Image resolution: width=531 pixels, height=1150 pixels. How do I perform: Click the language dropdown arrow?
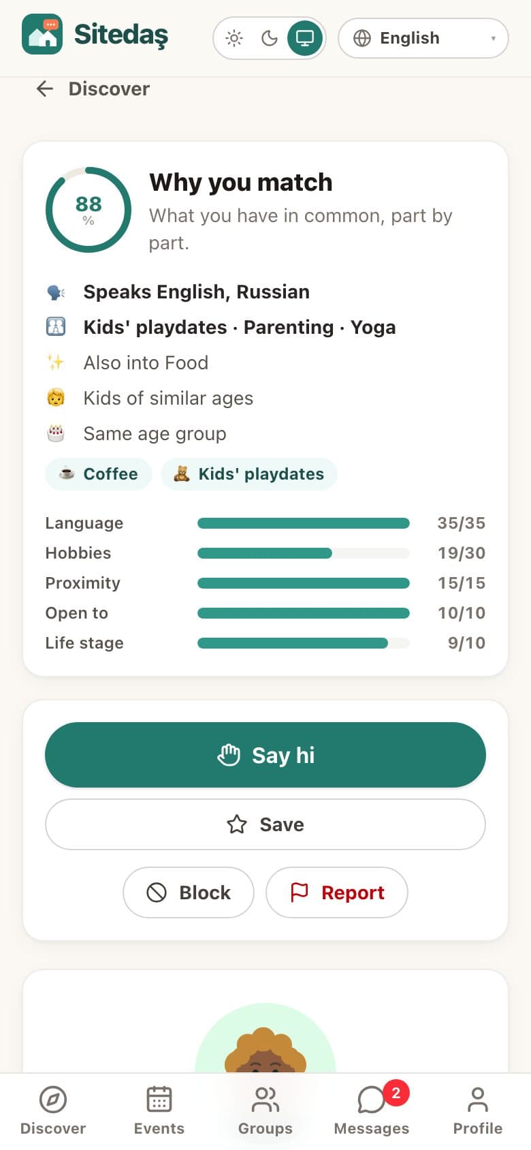[494, 38]
